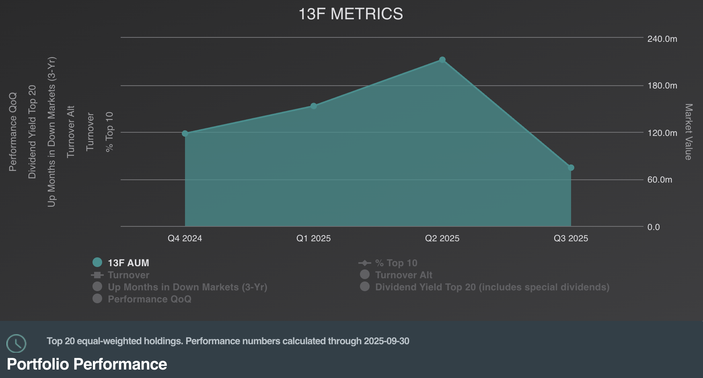
Task: Click the "60.0m" y-axis value
Action: (660, 180)
